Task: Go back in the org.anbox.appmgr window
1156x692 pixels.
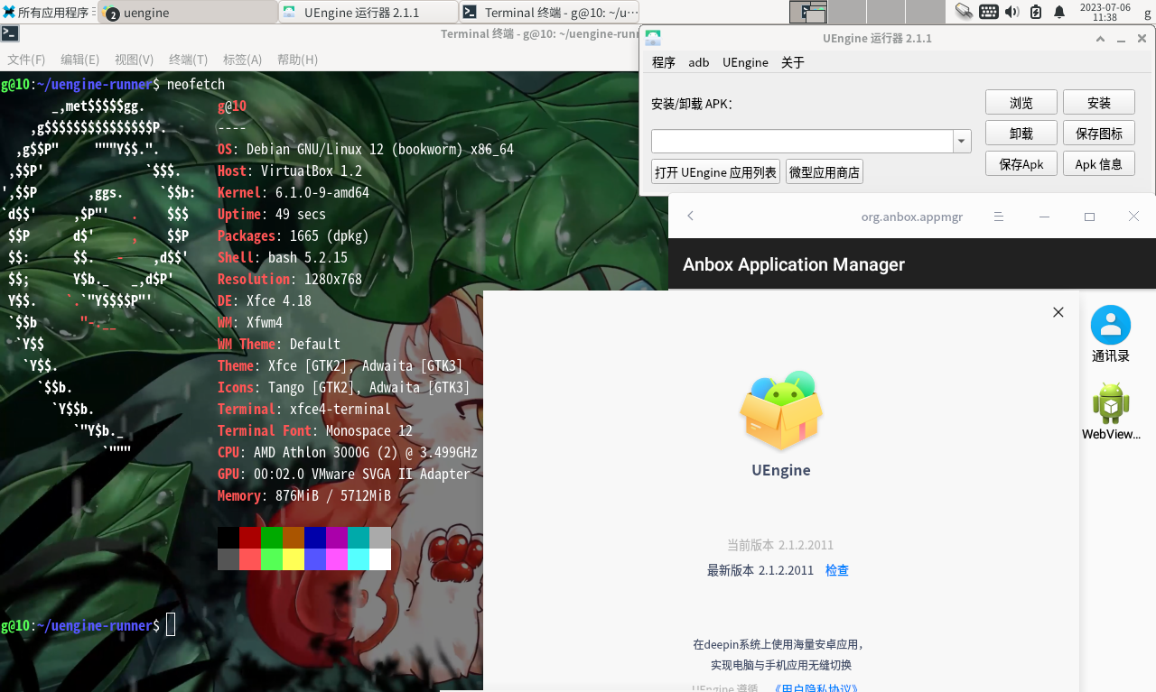Action: tap(691, 217)
